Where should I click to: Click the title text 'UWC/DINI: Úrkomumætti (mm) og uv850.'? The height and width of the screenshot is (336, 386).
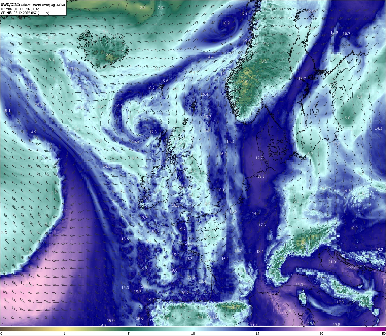tap(33, 5)
